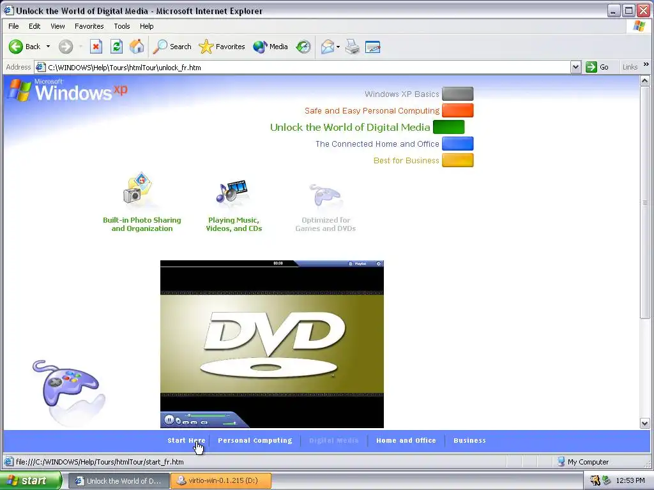Viewport: 654px width, 490px height.
Task: Open Playing Music, Videos, and CDs
Action: (234, 224)
